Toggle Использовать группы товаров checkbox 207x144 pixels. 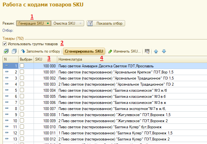pos(4,44)
